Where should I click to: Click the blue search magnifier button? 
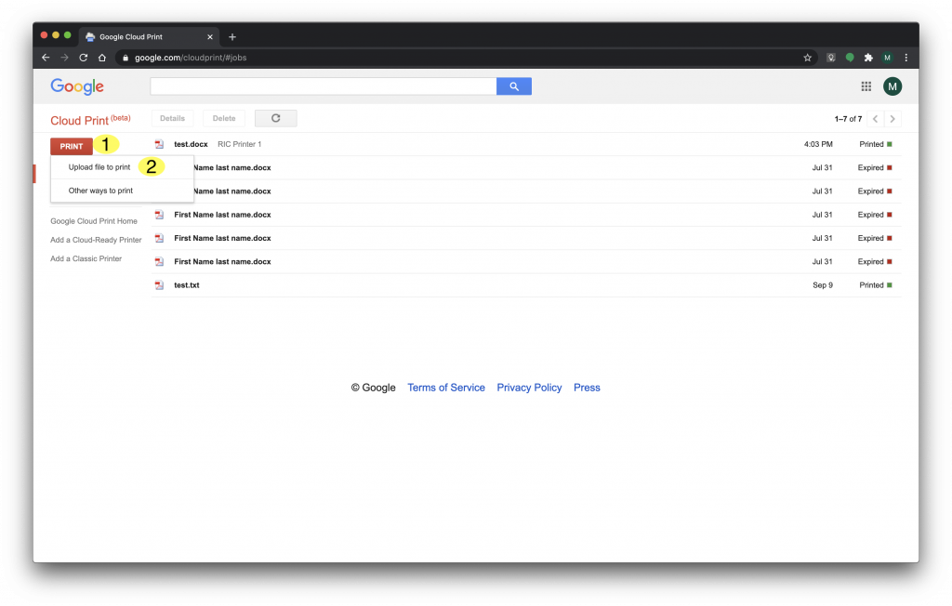tap(513, 86)
